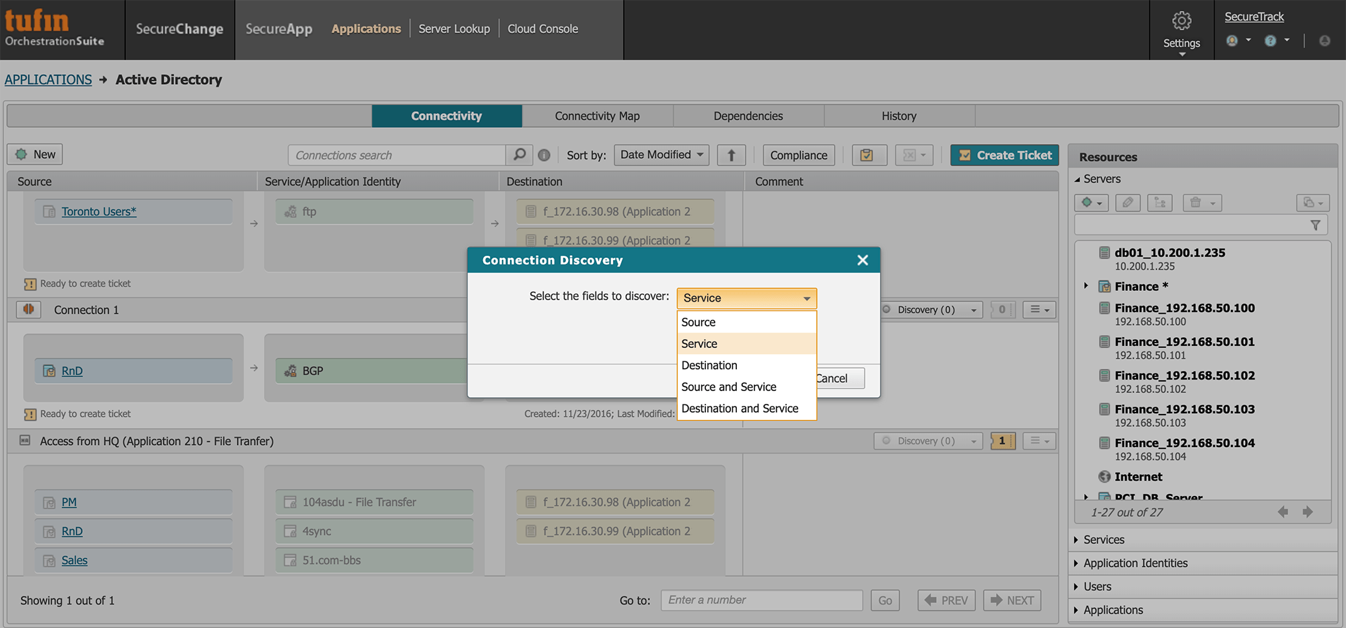This screenshot has height=628, width=1346.
Task: Click the New connection button
Action: (x=35, y=154)
